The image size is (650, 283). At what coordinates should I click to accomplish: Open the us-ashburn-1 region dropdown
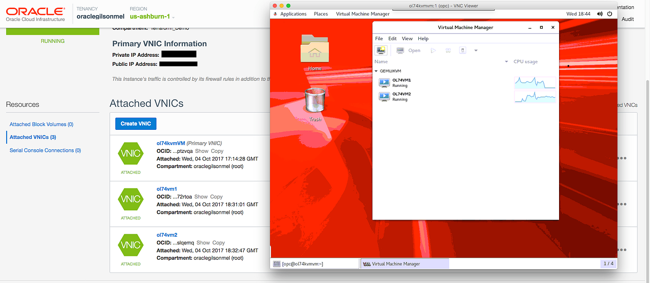[151, 16]
